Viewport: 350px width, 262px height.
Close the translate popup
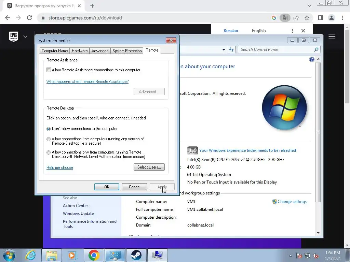tap(303, 31)
